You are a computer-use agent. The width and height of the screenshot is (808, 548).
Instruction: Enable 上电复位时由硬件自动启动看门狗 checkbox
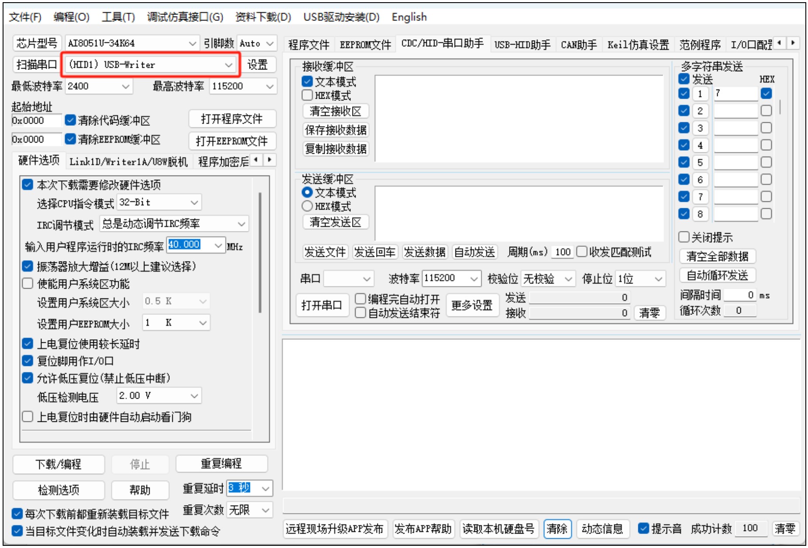tap(27, 417)
